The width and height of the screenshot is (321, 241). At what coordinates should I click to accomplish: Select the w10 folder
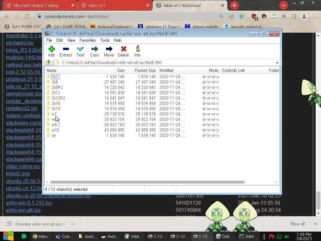[55, 130]
